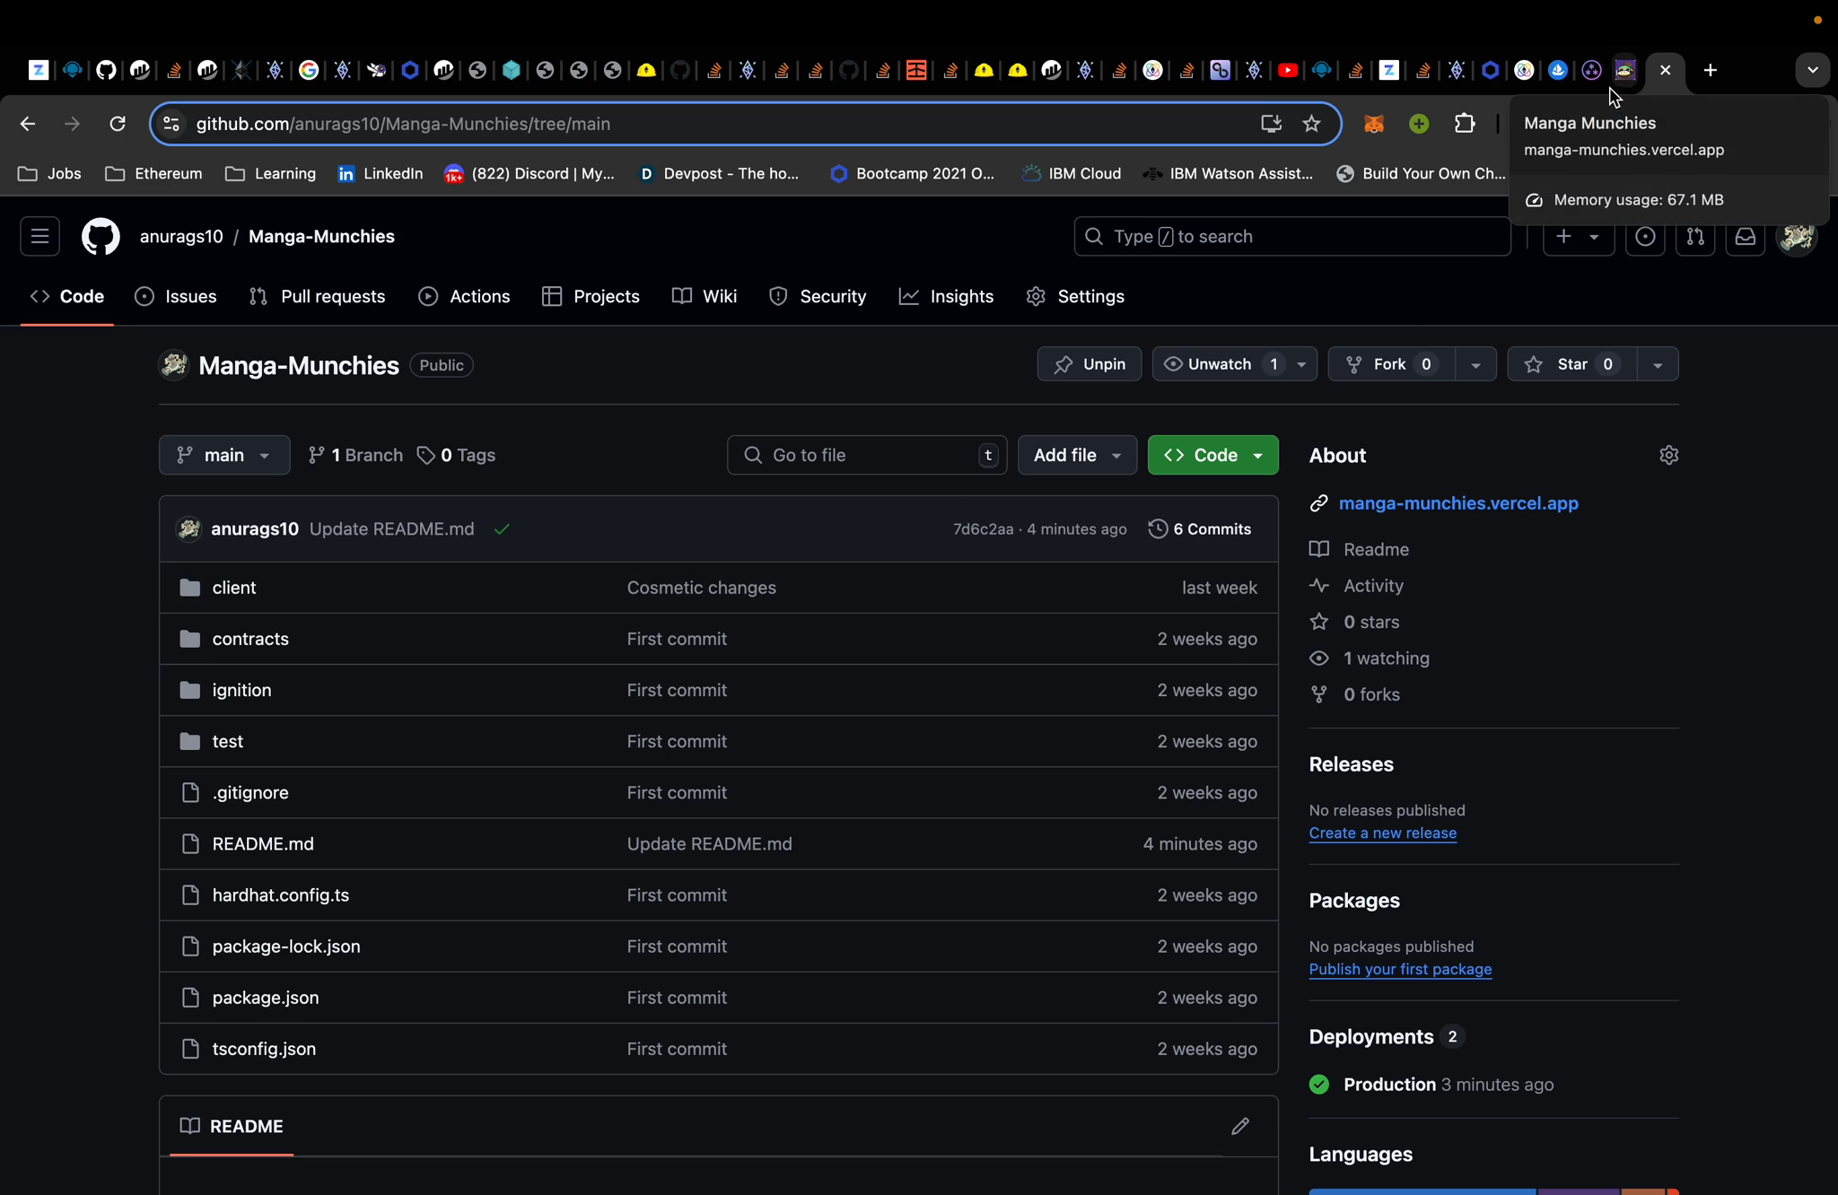Edit README with pencil icon
1838x1195 pixels.
1240,1126
